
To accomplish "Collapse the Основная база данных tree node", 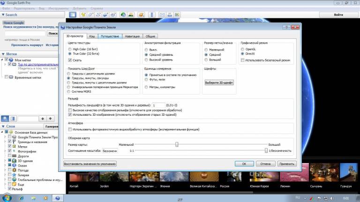I will [x=2, y=132].
